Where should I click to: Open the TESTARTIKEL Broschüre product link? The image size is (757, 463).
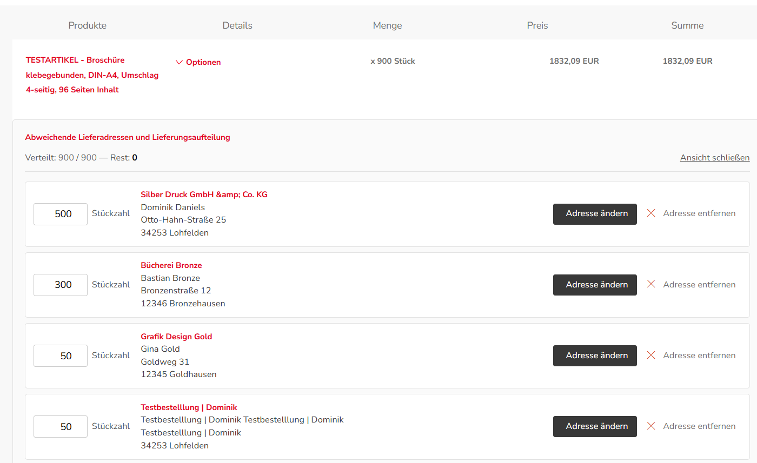pos(92,75)
